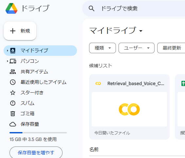Click the 15 GB 中 3.5 GB を使用 text
Viewport: 185px width, 158px height.
(33, 139)
